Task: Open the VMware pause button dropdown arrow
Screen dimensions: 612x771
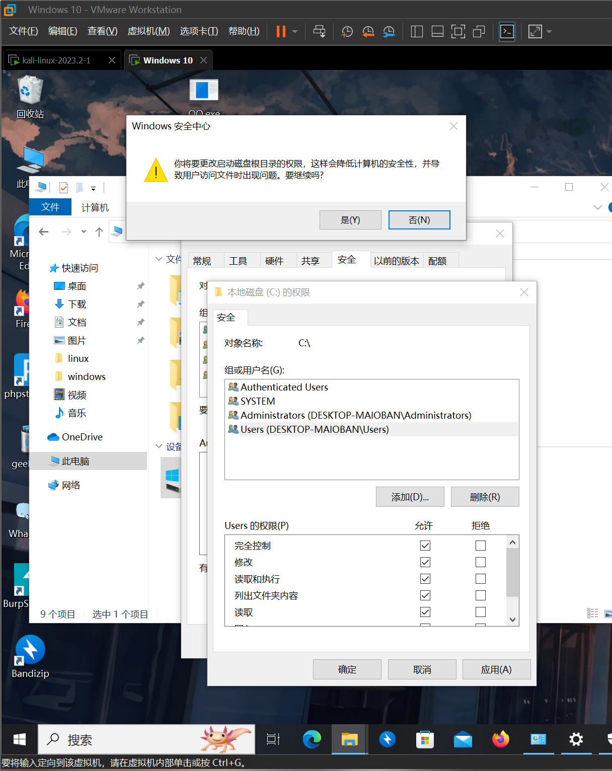Action: (x=295, y=32)
